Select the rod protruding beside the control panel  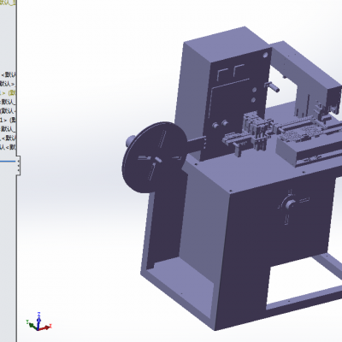272,86
